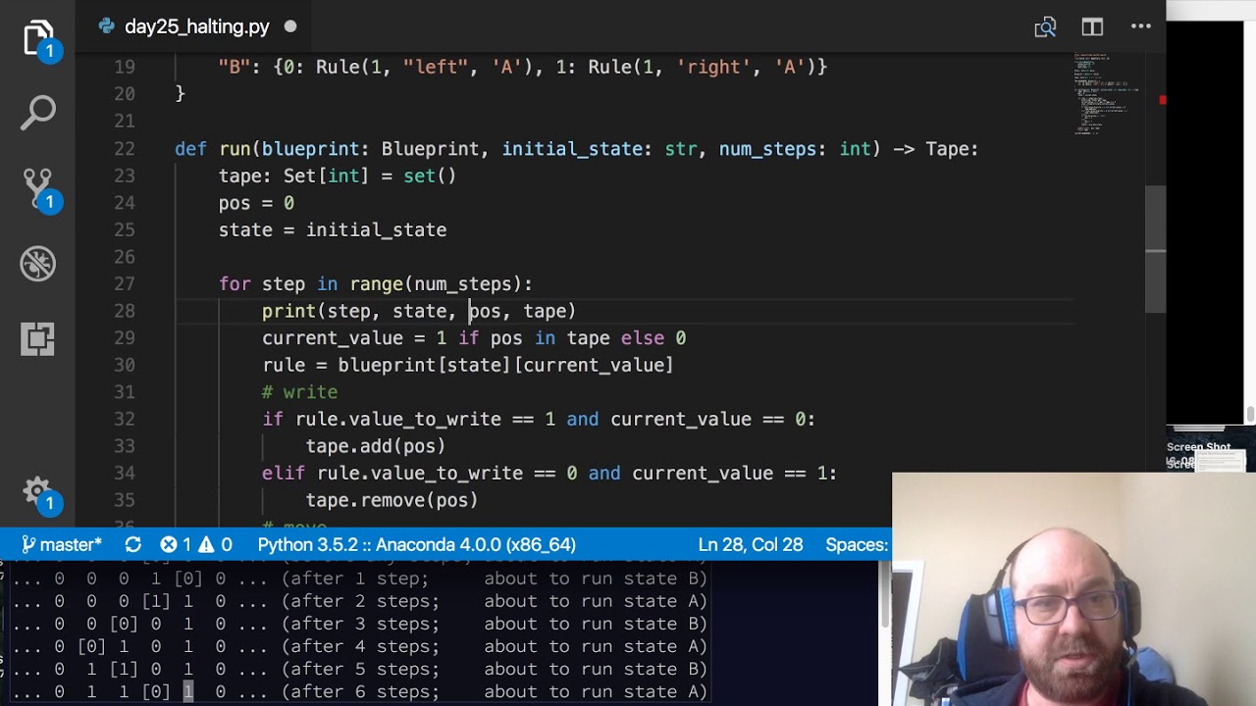Viewport: 1256px width, 706px height.
Task: Click 'tape.add(pos)' on line 33
Action: pos(376,446)
